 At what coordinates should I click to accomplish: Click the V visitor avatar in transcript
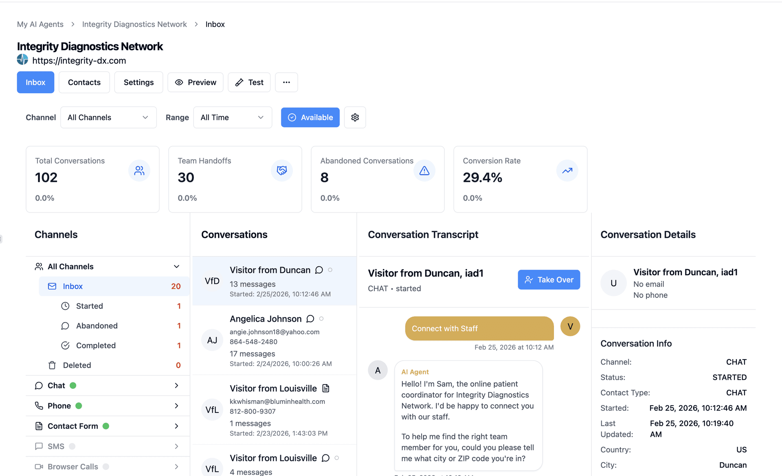click(x=570, y=326)
